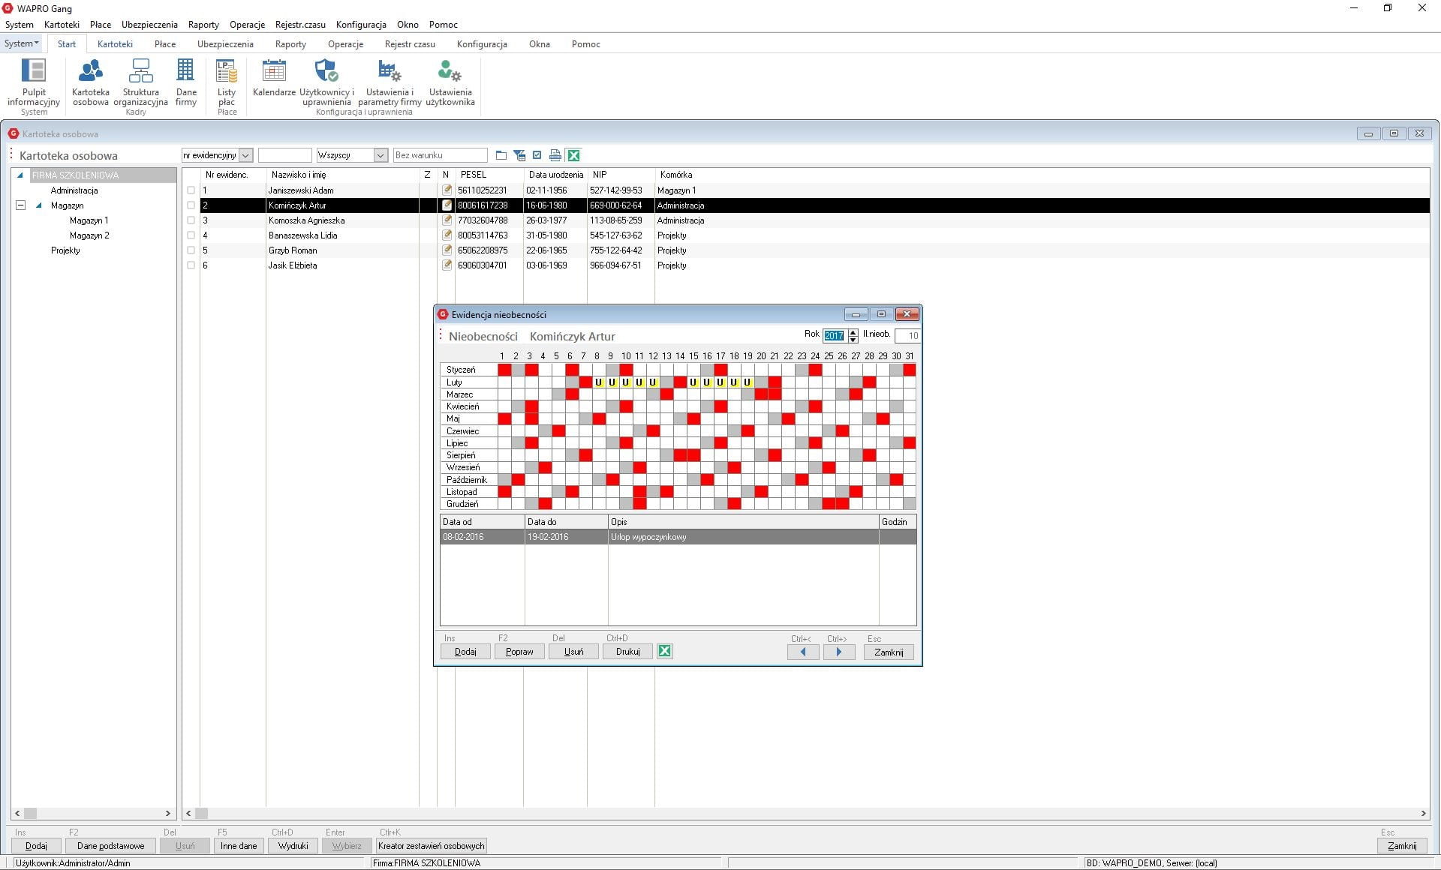Click Kreator zestawień osobowych button
The height and width of the screenshot is (870, 1441).
[431, 845]
